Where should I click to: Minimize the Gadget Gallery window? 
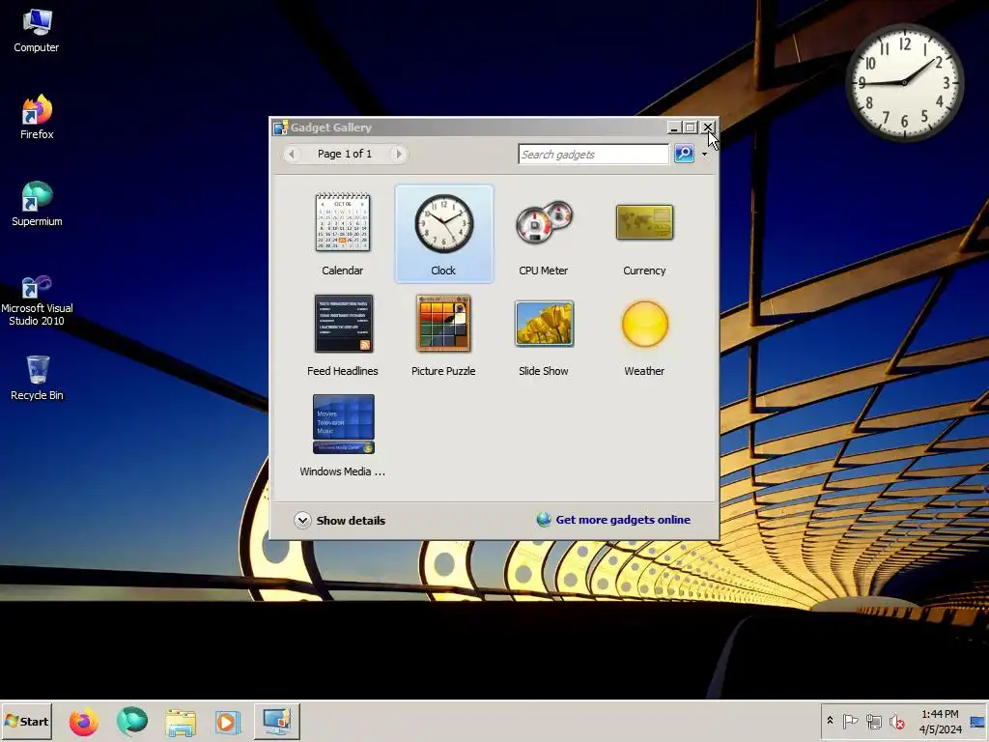tap(674, 128)
